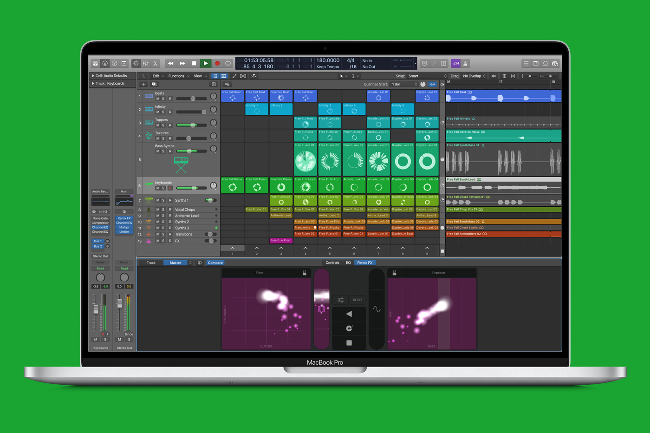650x433 pixels.
Task: Open the Snap Smart dropdown
Action: tap(427, 76)
